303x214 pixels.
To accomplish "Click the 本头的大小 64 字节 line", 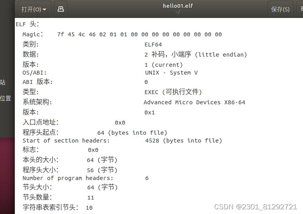I will pyautogui.click(x=70, y=160).
